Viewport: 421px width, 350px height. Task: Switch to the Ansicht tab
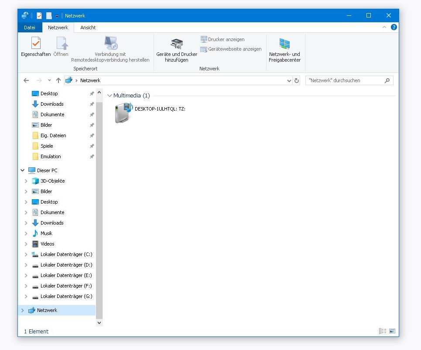[88, 28]
